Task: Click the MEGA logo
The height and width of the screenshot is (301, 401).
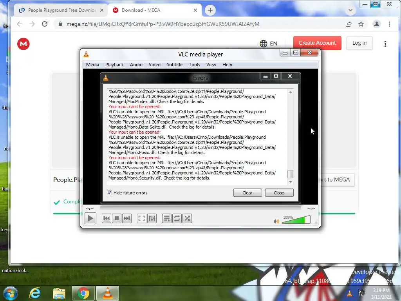Action: point(23,44)
